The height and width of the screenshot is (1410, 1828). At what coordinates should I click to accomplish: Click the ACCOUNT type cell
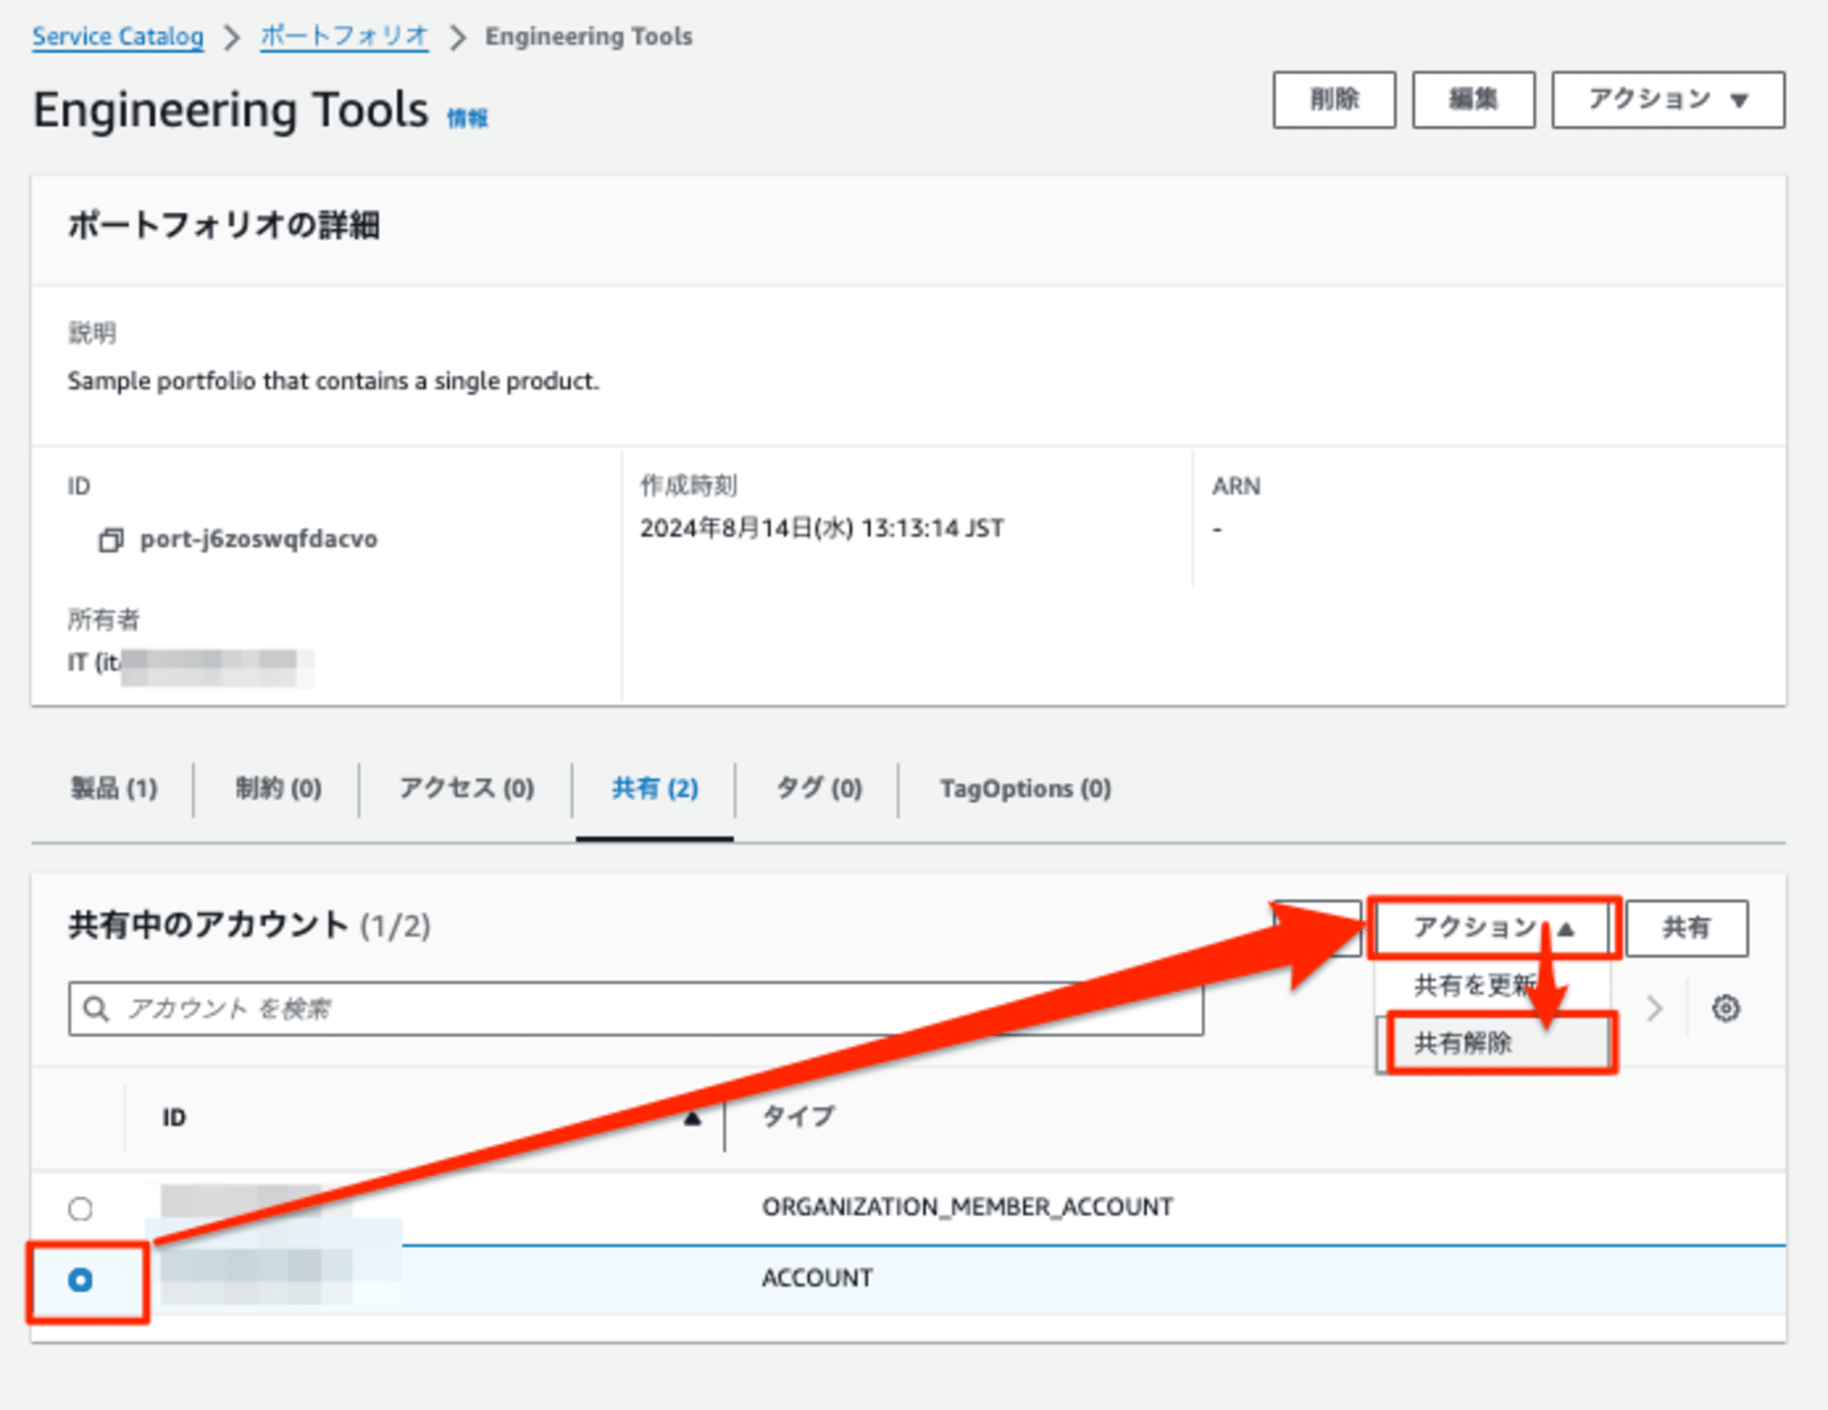tap(817, 1277)
